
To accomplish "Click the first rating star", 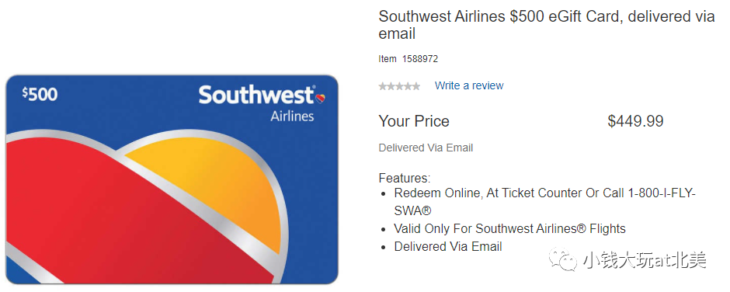I will [383, 86].
